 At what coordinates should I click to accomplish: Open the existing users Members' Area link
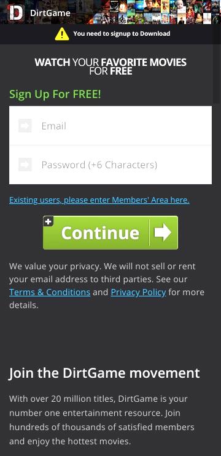pyautogui.click(x=99, y=200)
